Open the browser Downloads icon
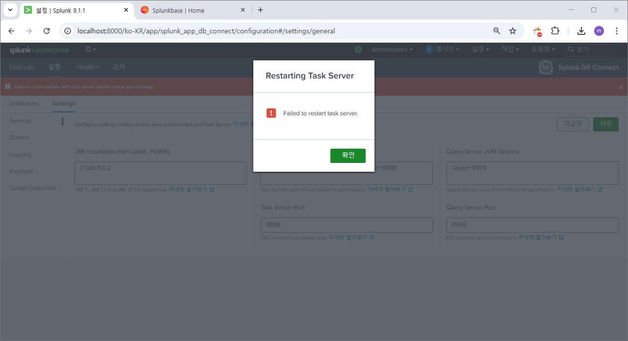Image resolution: width=628 pixels, height=341 pixels. pyautogui.click(x=581, y=31)
